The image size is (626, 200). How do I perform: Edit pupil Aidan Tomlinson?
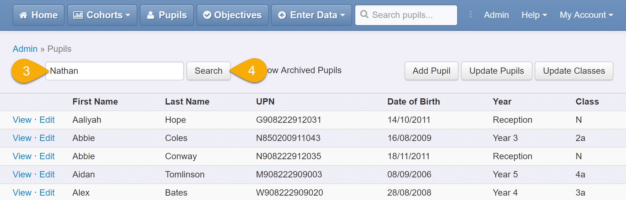pos(47,175)
